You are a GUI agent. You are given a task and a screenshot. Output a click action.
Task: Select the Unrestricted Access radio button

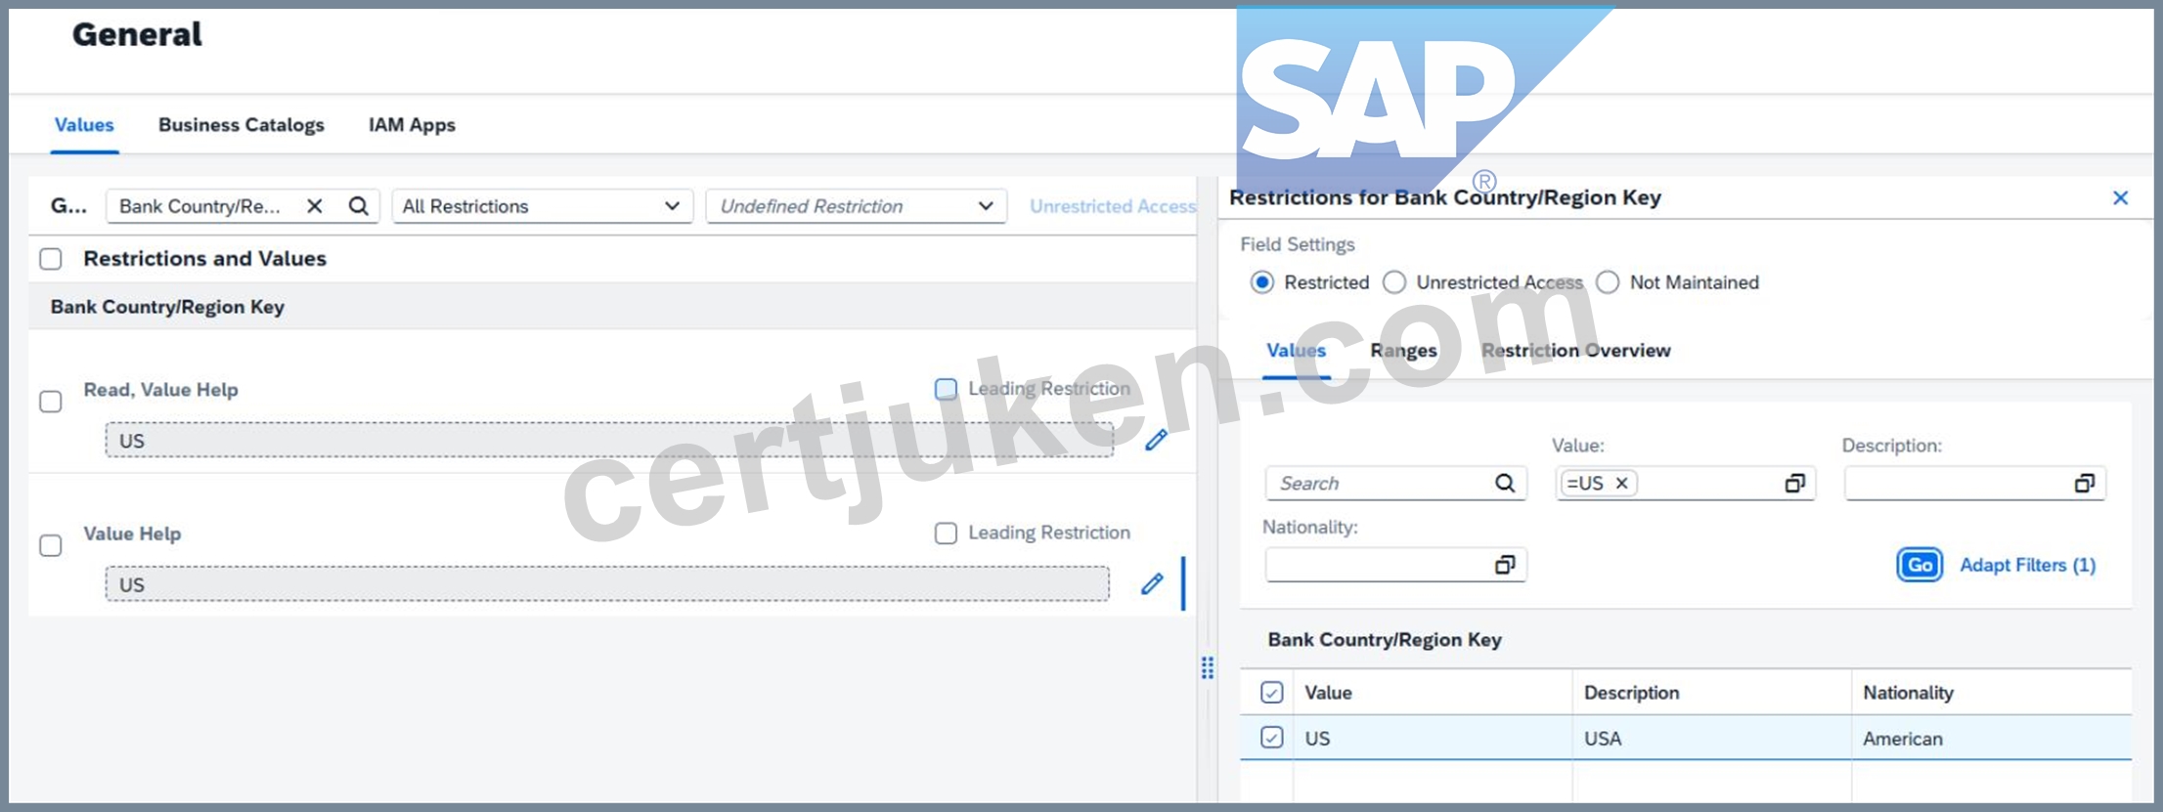click(1394, 282)
